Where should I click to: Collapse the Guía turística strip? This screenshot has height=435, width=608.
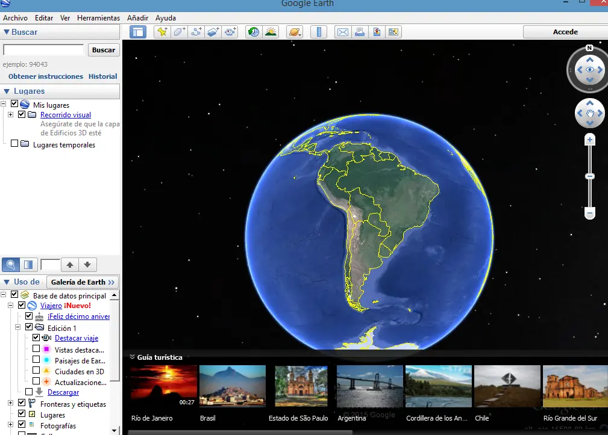[132, 357]
